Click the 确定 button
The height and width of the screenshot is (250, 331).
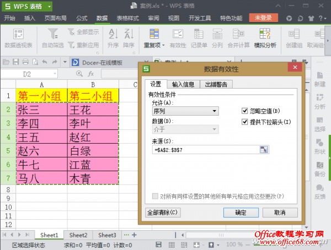241,212
